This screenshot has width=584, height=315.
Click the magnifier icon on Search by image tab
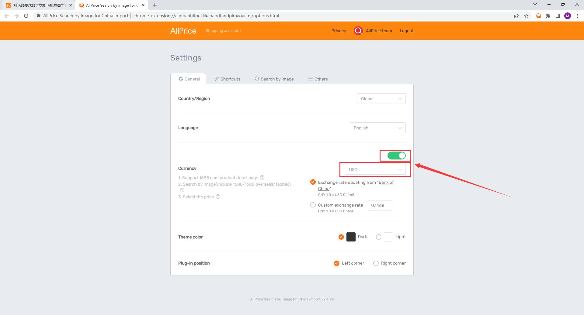(257, 79)
